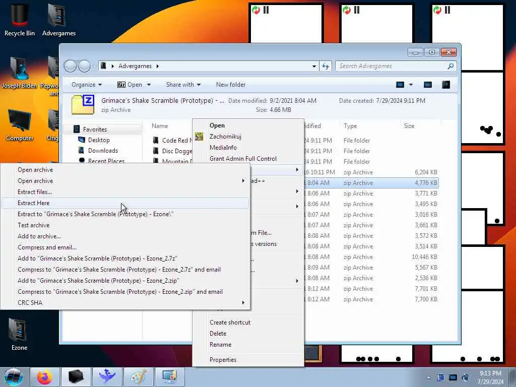
Task: Open the Ezone desktop folder icon
Action: [20, 335]
